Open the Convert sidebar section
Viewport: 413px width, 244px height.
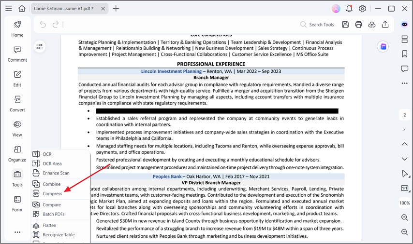(x=17, y=104)
